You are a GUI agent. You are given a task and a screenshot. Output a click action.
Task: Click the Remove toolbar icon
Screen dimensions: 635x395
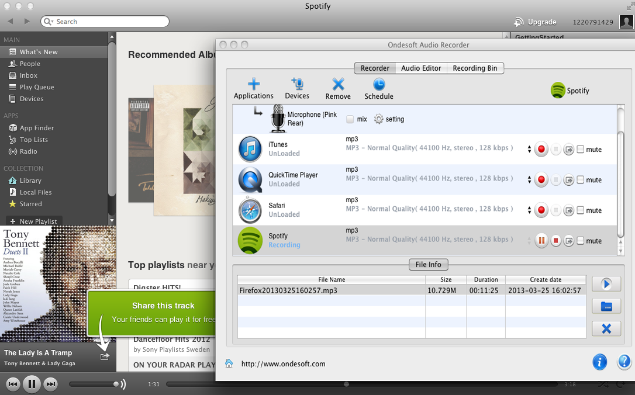[x=338, y=89]
